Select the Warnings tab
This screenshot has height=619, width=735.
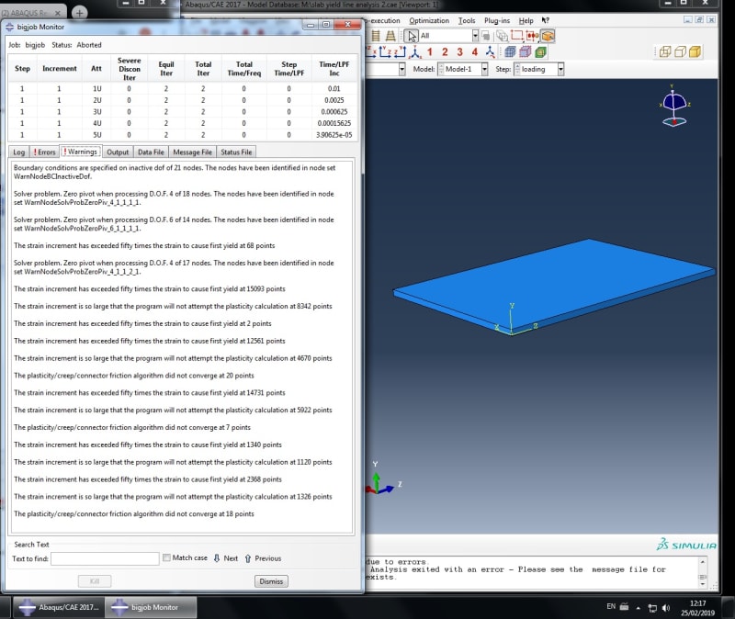click(80, 152)
